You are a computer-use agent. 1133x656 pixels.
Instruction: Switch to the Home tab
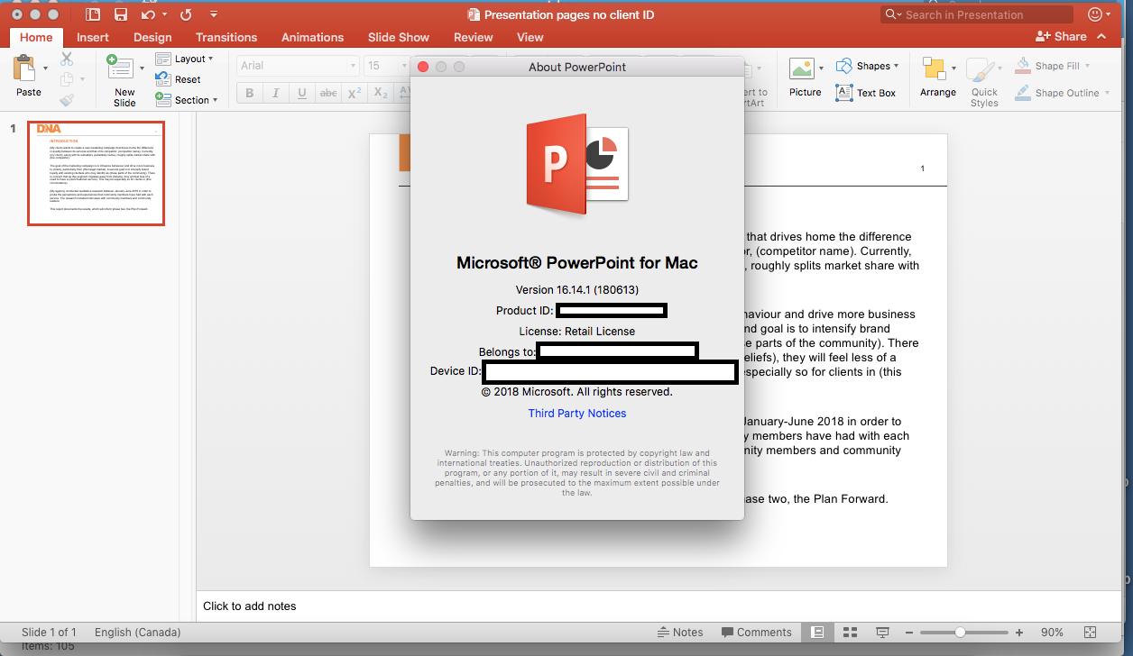pos(36,37)
